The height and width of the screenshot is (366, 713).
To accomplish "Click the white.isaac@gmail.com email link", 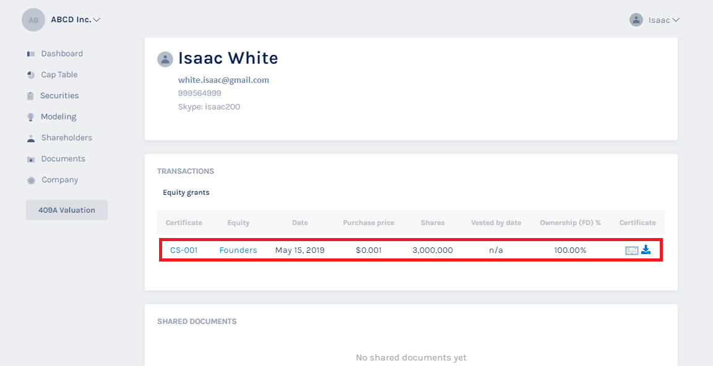I will point(223,80).
